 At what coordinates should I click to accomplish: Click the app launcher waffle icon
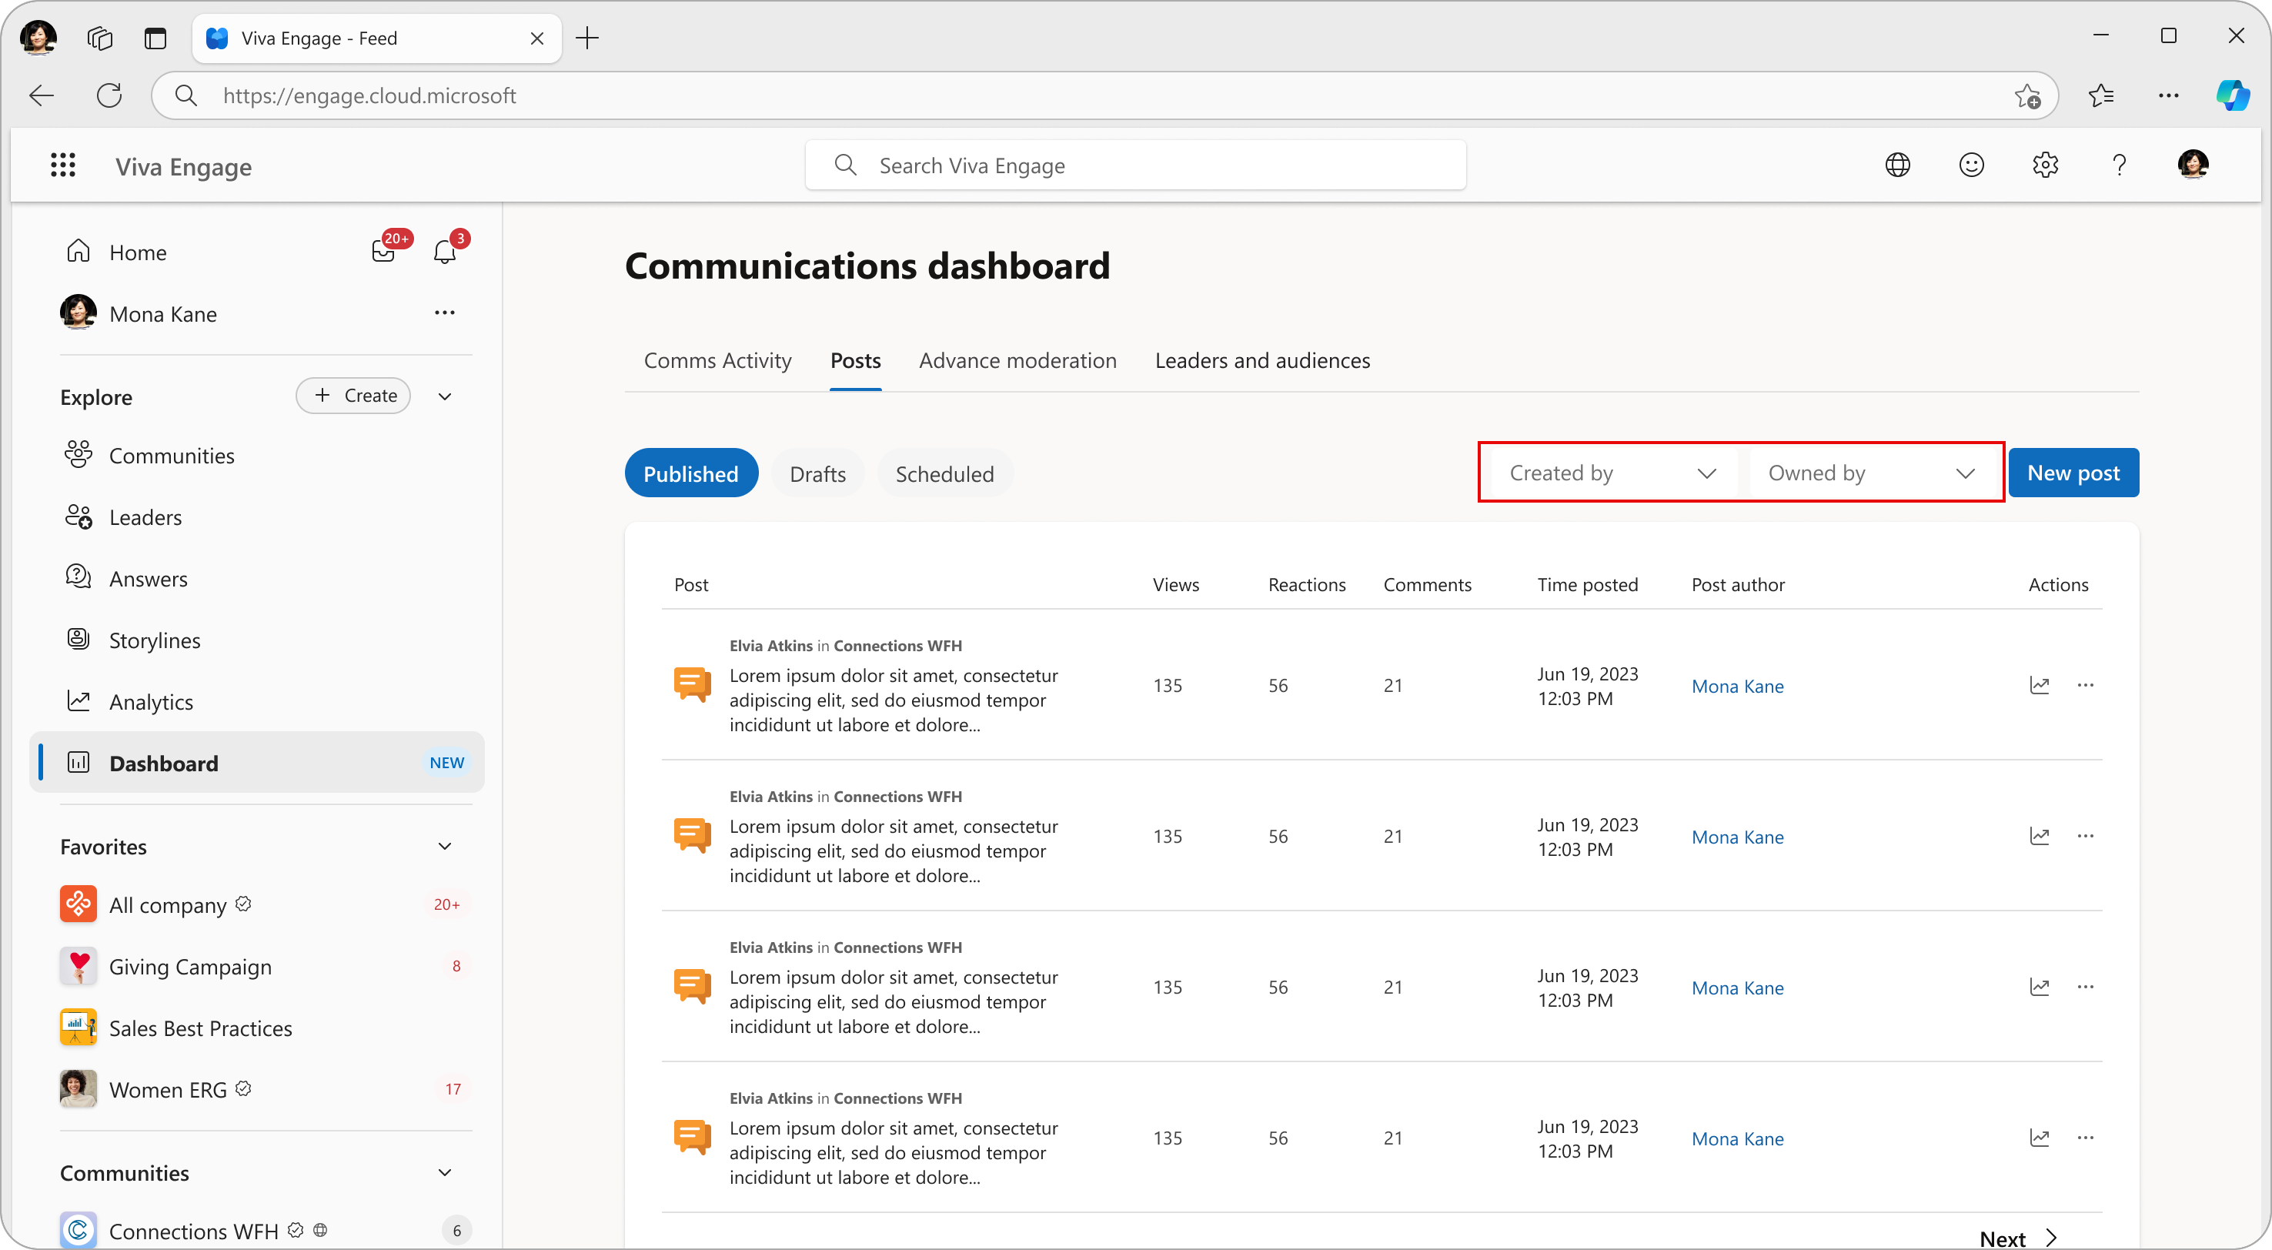(x=62, y=165)
